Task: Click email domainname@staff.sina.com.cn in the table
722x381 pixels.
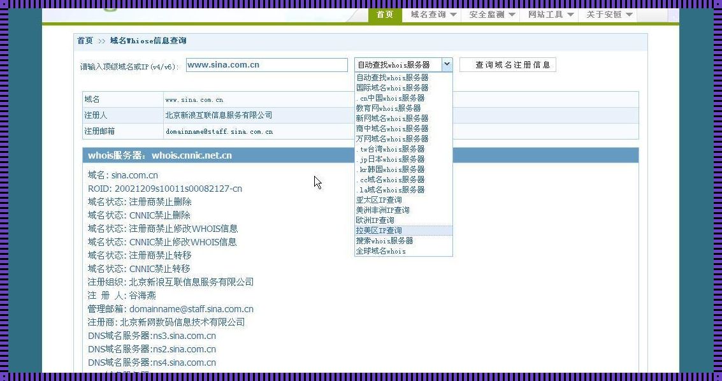Action: click(219, 132)
